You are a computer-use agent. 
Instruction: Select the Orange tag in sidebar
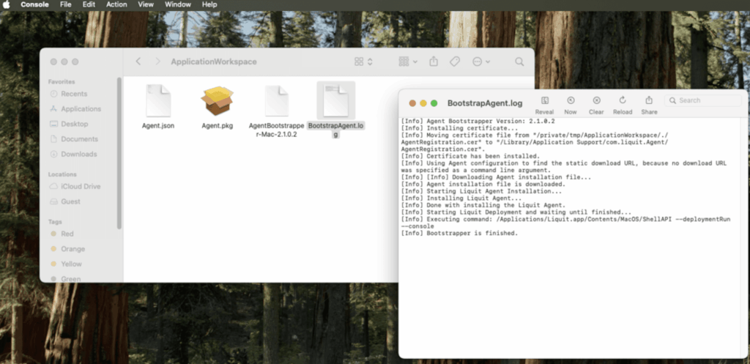pyautogui.click(x=73, y=249)
